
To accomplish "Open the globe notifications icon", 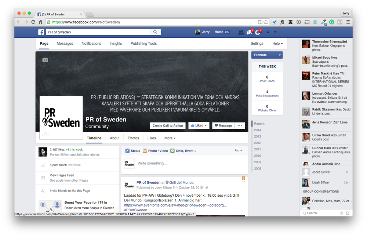I will pos(258,32).
